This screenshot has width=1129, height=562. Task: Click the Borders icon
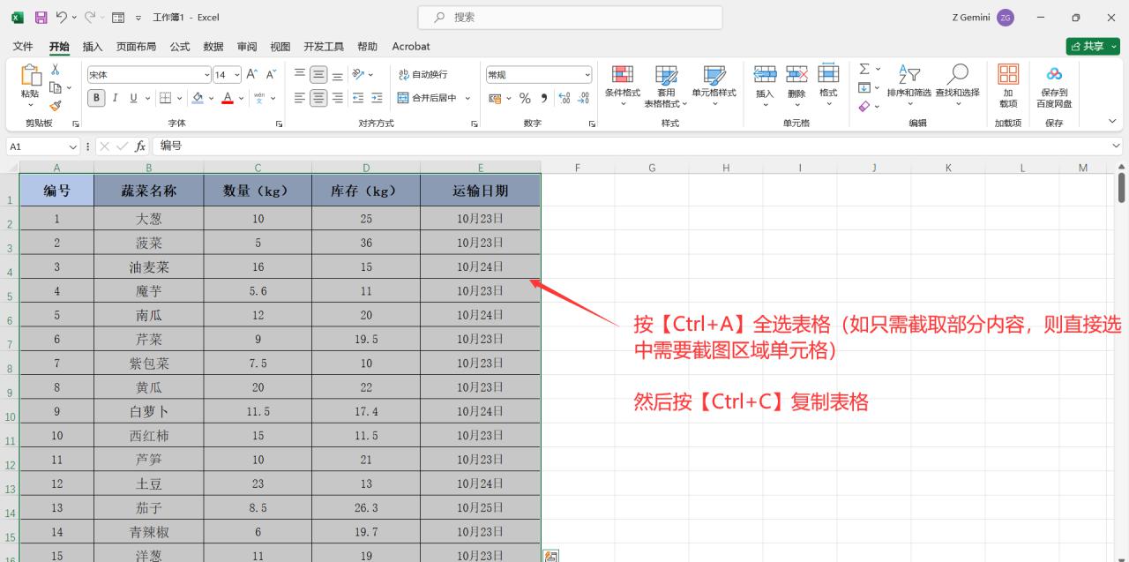(x=165, y=98)
